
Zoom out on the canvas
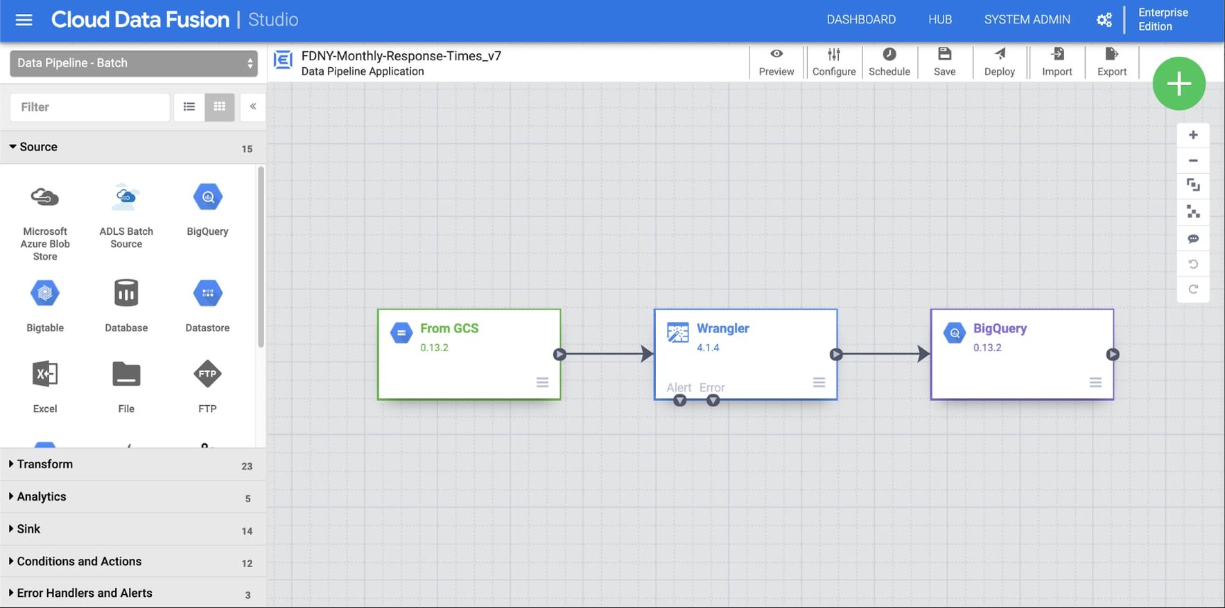coord(1193,161)
